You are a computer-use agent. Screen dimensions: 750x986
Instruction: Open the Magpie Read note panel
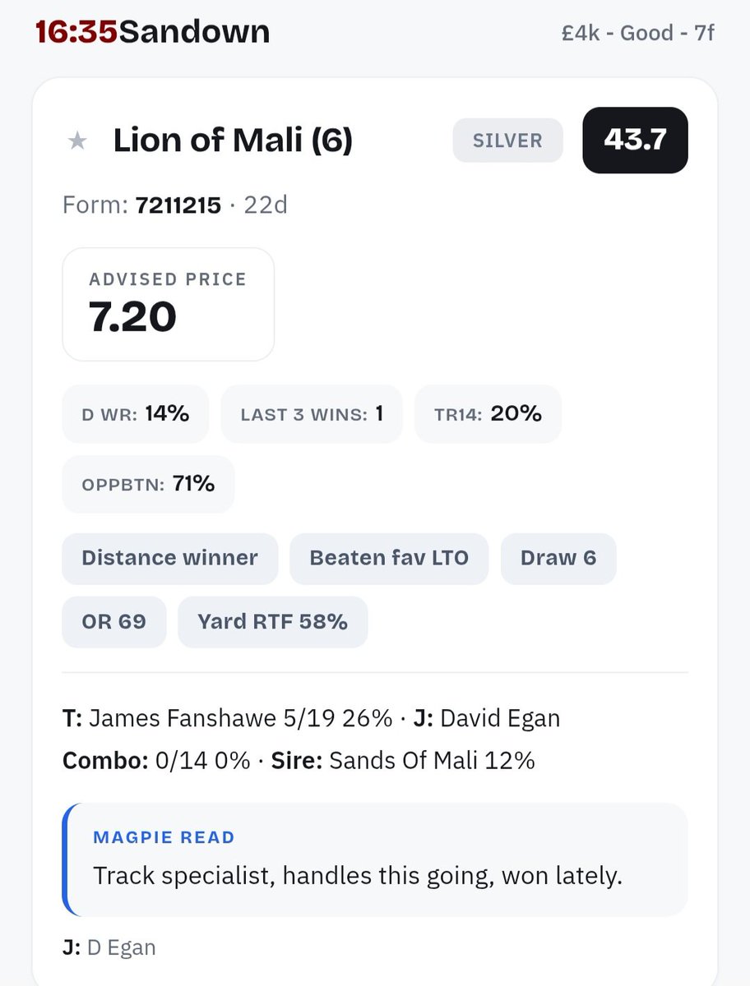point(375,859)
